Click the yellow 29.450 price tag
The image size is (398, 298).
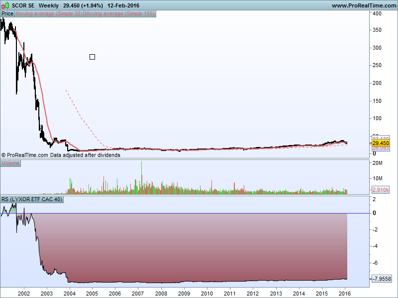coord(381,143)
